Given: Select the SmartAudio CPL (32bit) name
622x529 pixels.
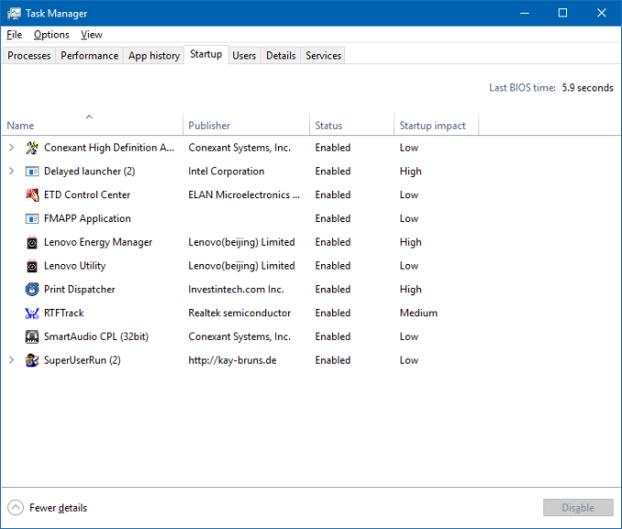Looking at the screenshot, I should (x=96, y=337).
